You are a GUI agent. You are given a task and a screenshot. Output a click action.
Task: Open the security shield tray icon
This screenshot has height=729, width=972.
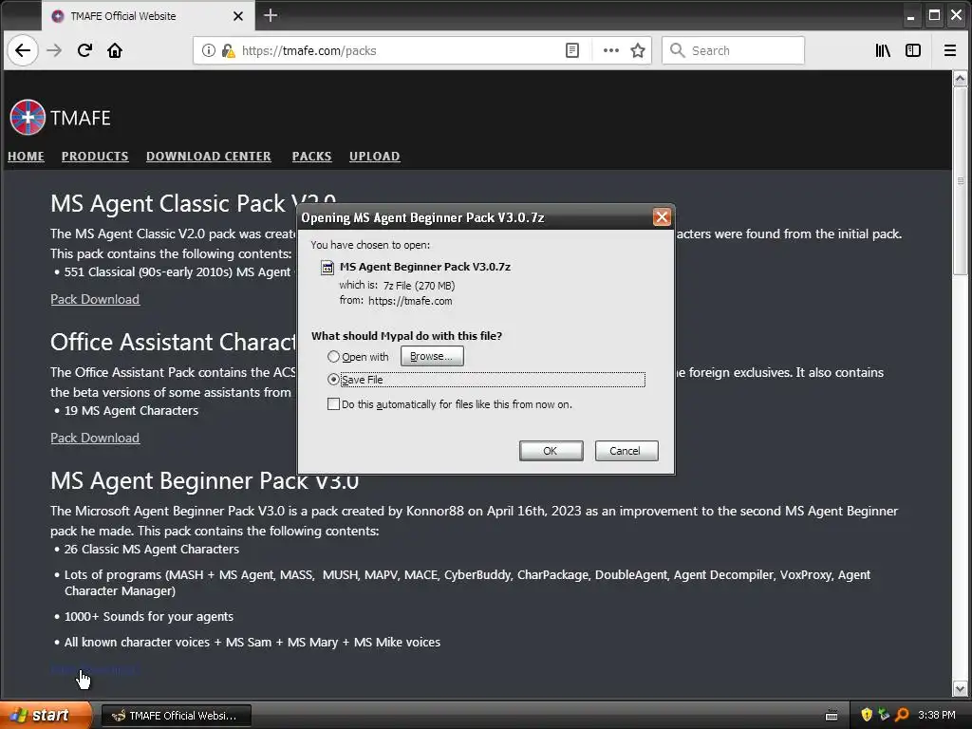coord(867,715)
